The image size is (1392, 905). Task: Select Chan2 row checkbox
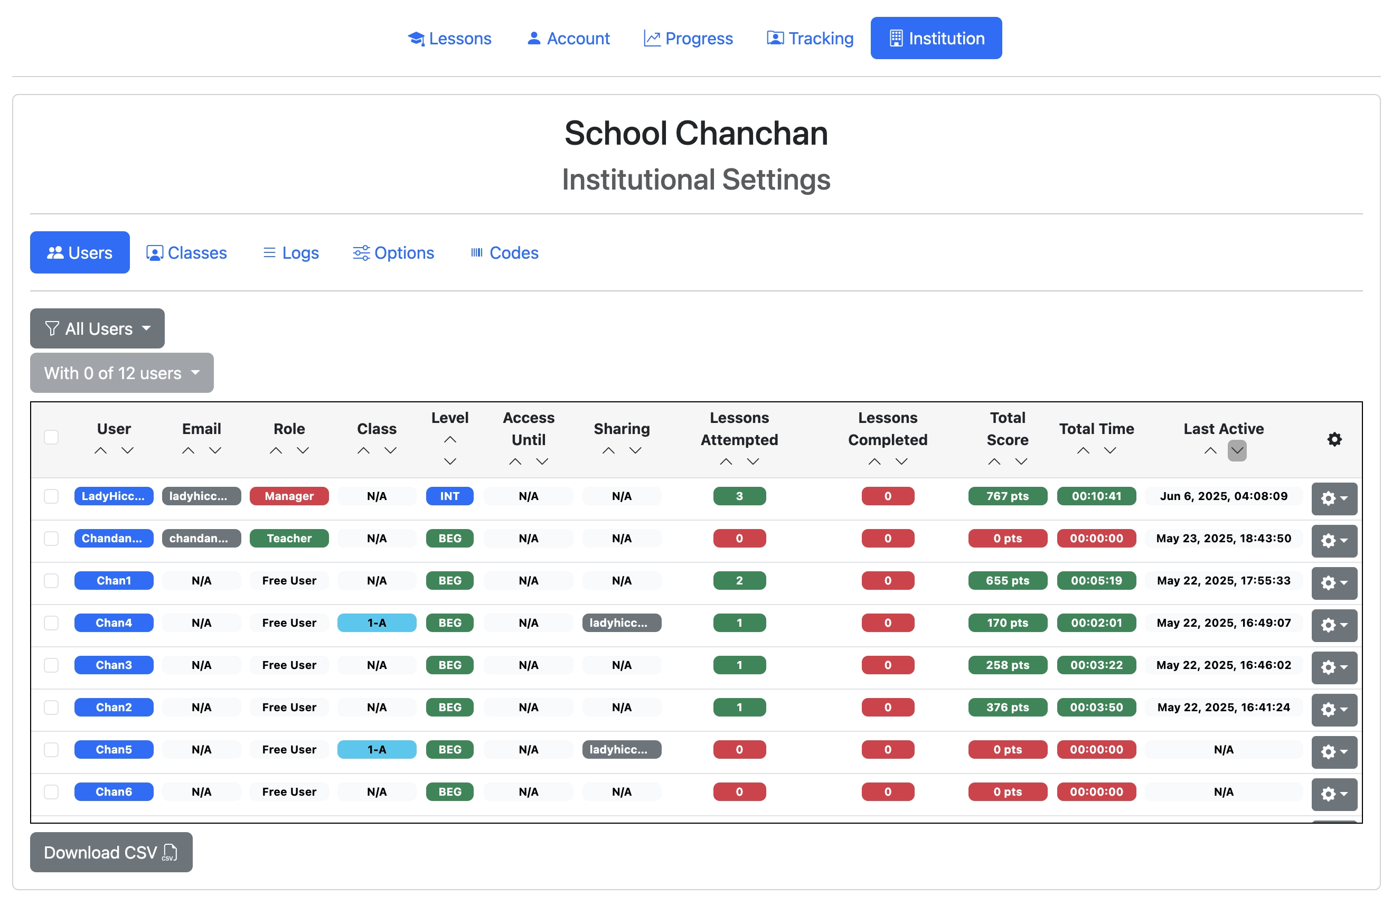coord(51,708)
